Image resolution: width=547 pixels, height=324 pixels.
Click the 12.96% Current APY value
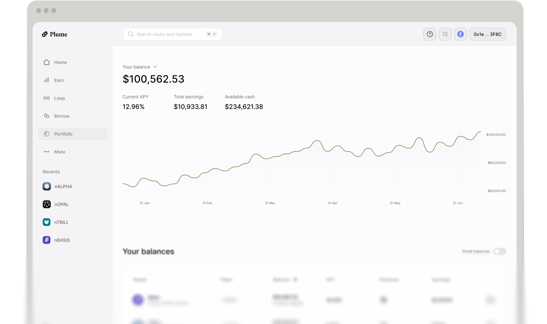(x=133, y=107)
